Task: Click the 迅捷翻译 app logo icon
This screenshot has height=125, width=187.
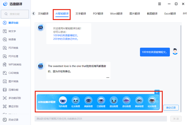Action: 5,4
